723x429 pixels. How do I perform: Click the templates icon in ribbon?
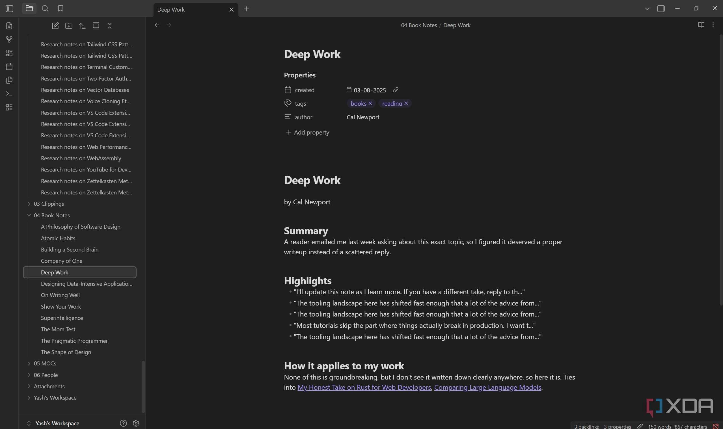(x=9, y=80)
